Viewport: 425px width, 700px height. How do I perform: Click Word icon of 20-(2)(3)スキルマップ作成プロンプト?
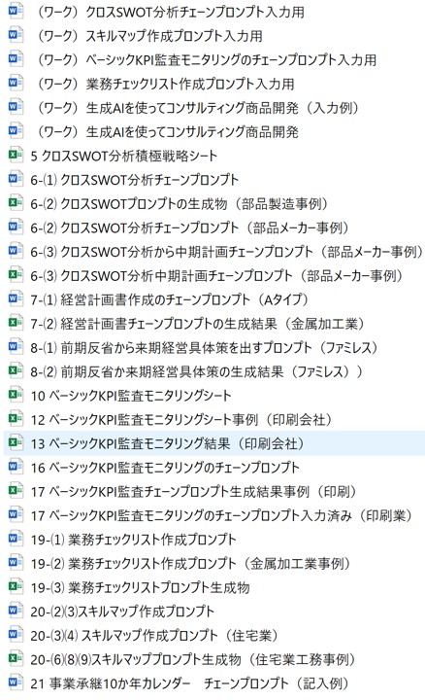(16, 611)
